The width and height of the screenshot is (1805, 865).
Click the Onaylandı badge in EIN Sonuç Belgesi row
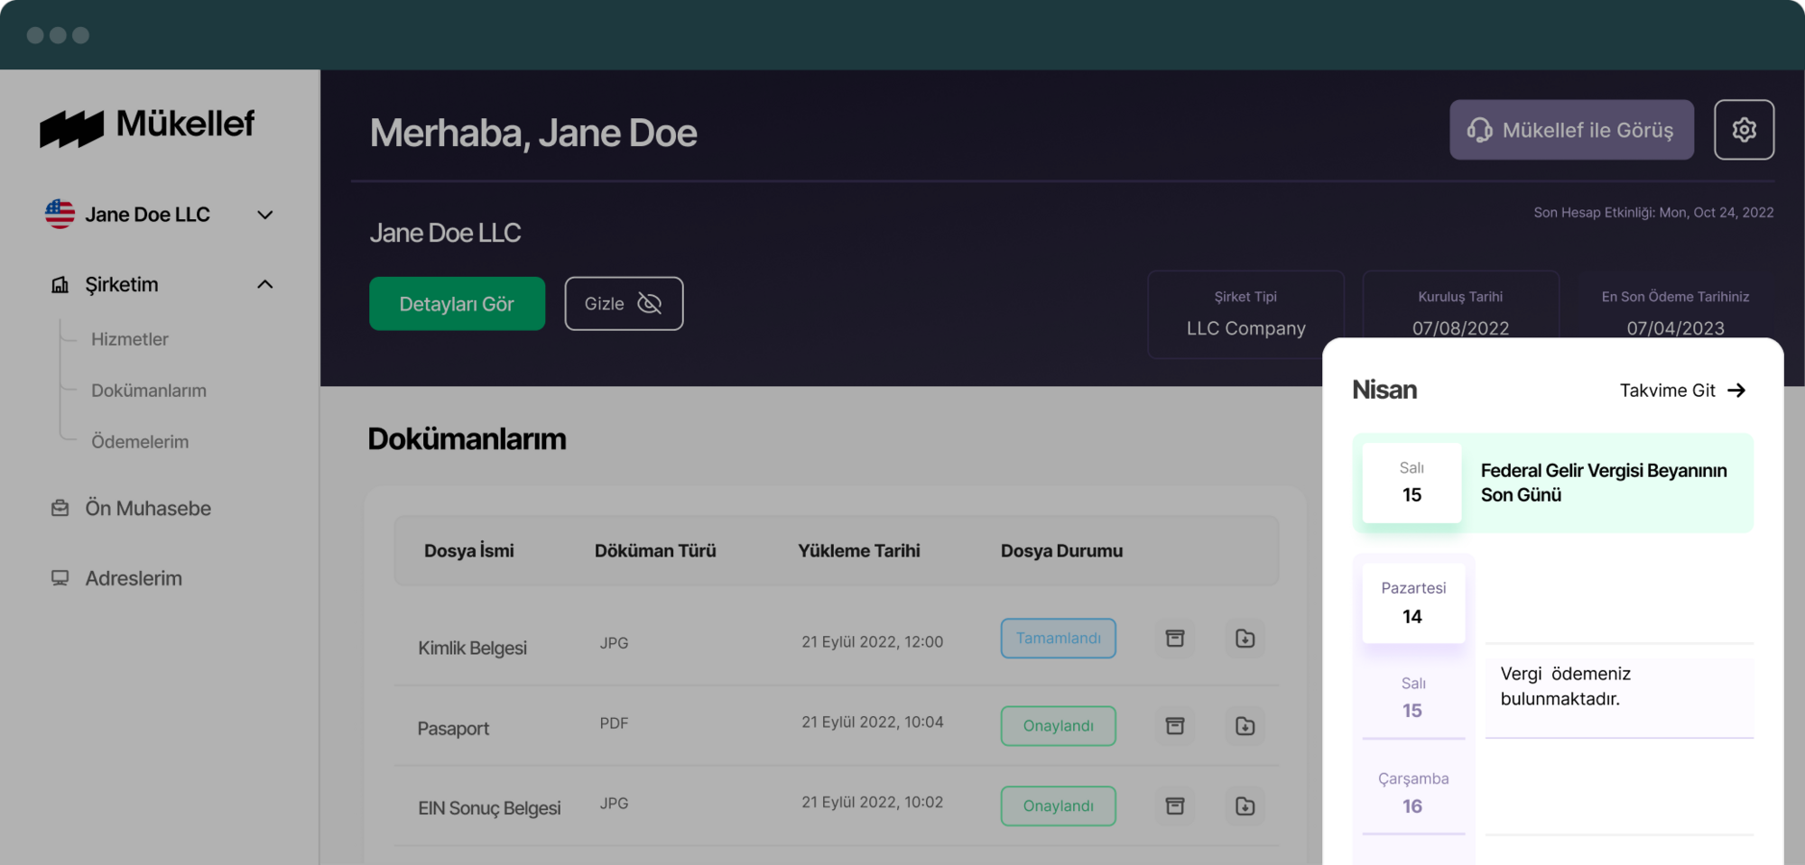click(x=1058, y=806)
